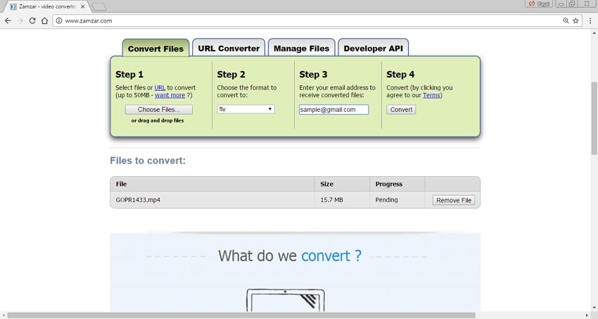Screen dimensions: 598x319
Task: Click the browser forward arrow
Action: coord(20,20)
